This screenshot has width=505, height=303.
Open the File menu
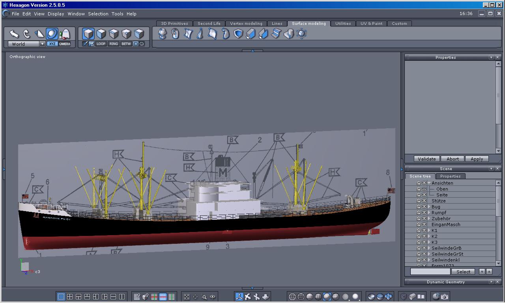coord(15,14)
